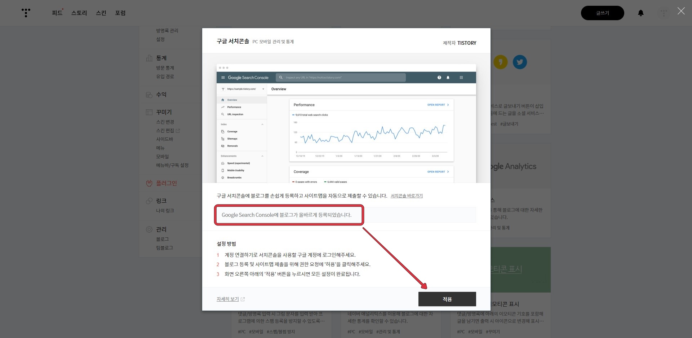Click the Google Analytics card image in background
This screenshot has height=338, width=692.
tap(520, 166)
